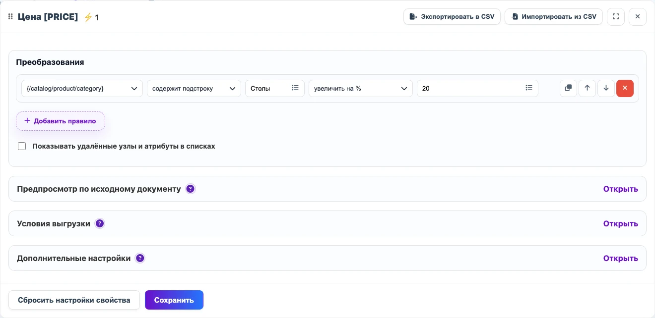Open the содержит подстроку condition dropdown
The height and width of the screenshot is (318, 655).
pyautogui.click(x=194, y=88)
